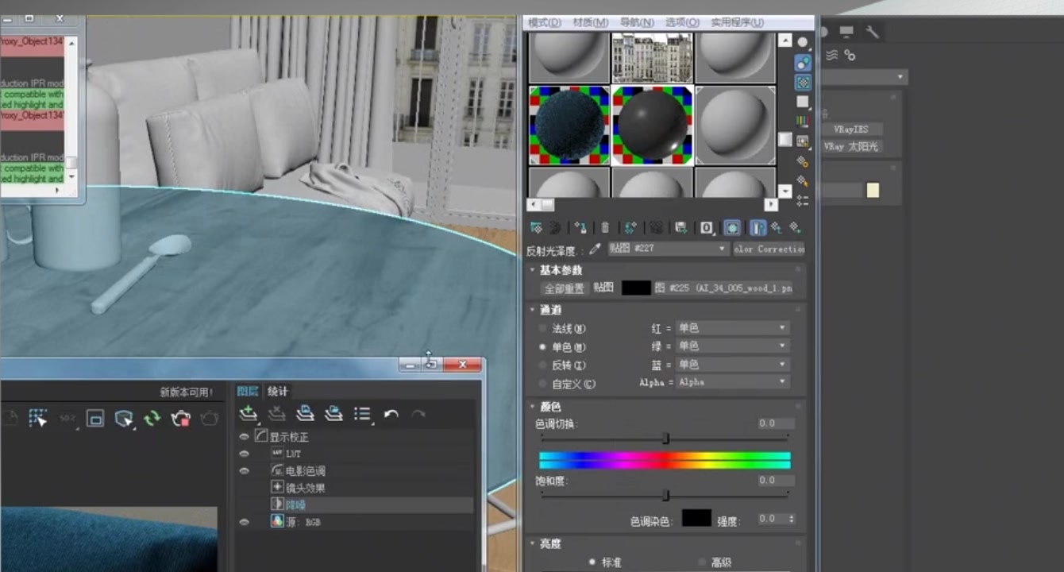This screenshot has height=572, width=1064.
Task: Toggle visibility of LUT layer
Action: coord(244,454)
